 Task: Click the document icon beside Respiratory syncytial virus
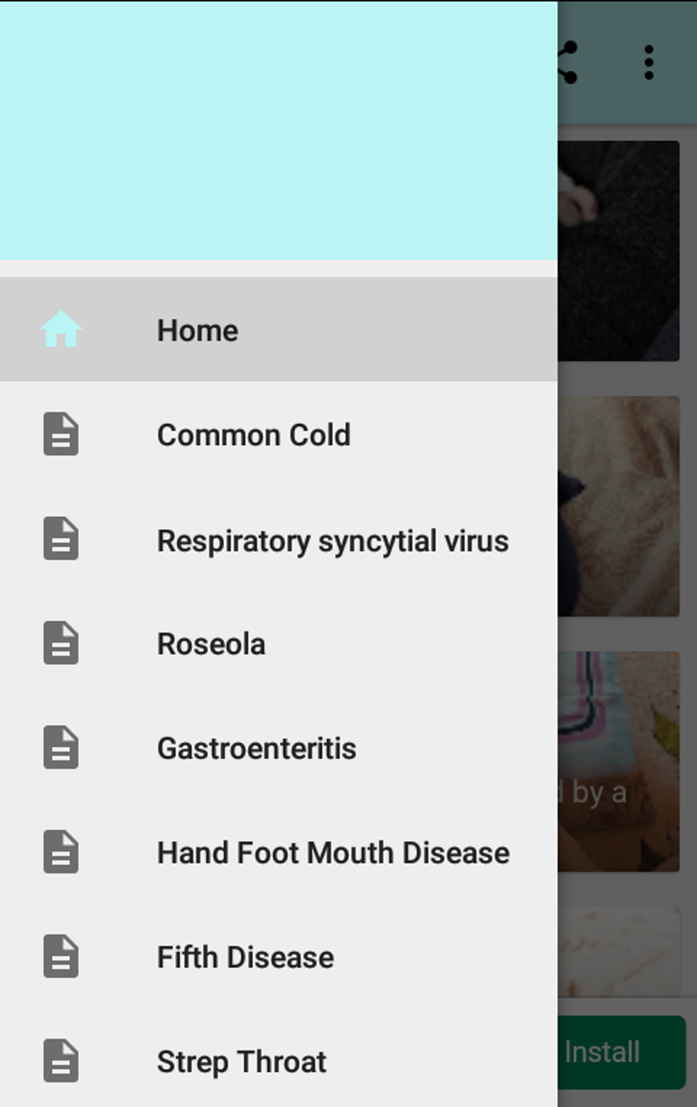(x=61, y=539)
